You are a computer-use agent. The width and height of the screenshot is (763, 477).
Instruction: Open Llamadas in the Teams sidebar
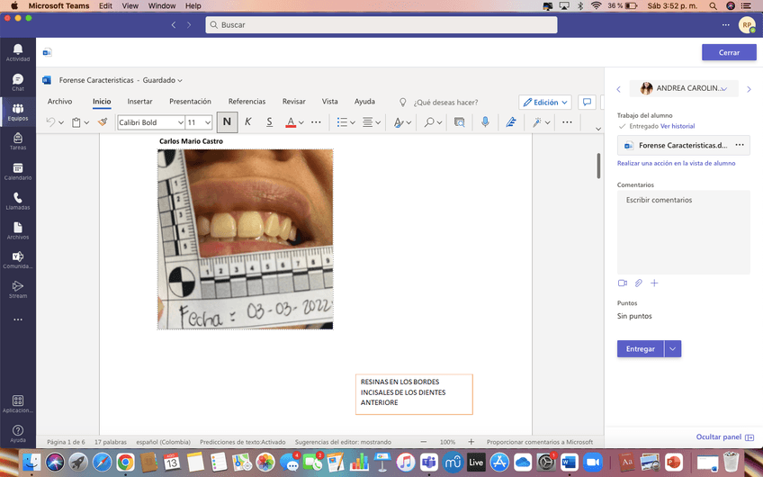(x=18, y=200)
